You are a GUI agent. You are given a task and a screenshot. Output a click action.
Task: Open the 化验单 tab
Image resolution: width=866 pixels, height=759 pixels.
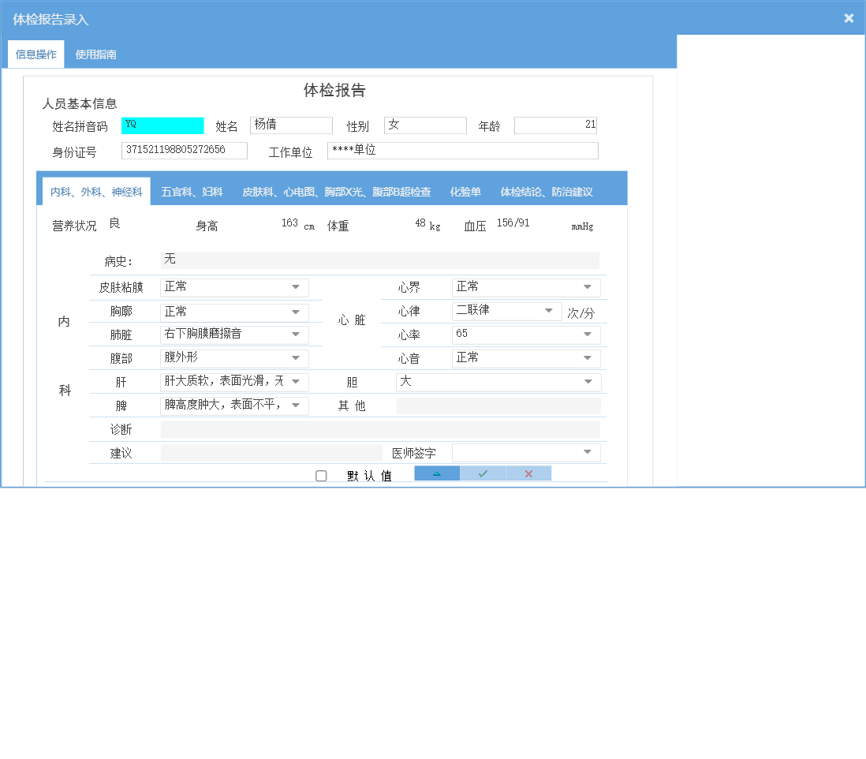(465, 191)
